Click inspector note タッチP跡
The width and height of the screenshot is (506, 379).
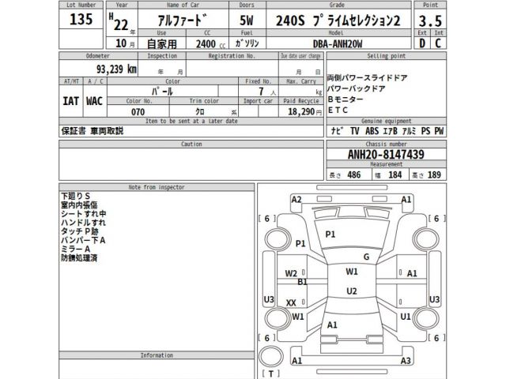[x=80, y=231]
